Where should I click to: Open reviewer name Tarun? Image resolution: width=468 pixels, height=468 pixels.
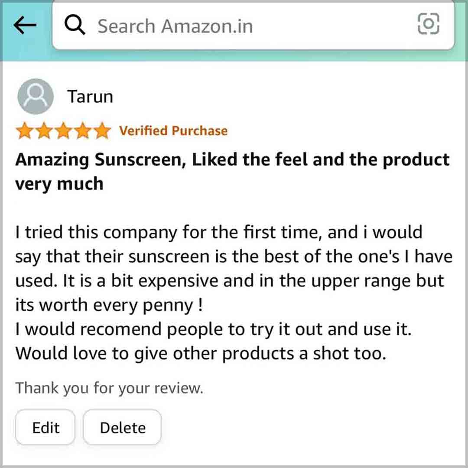pos(90,96)
